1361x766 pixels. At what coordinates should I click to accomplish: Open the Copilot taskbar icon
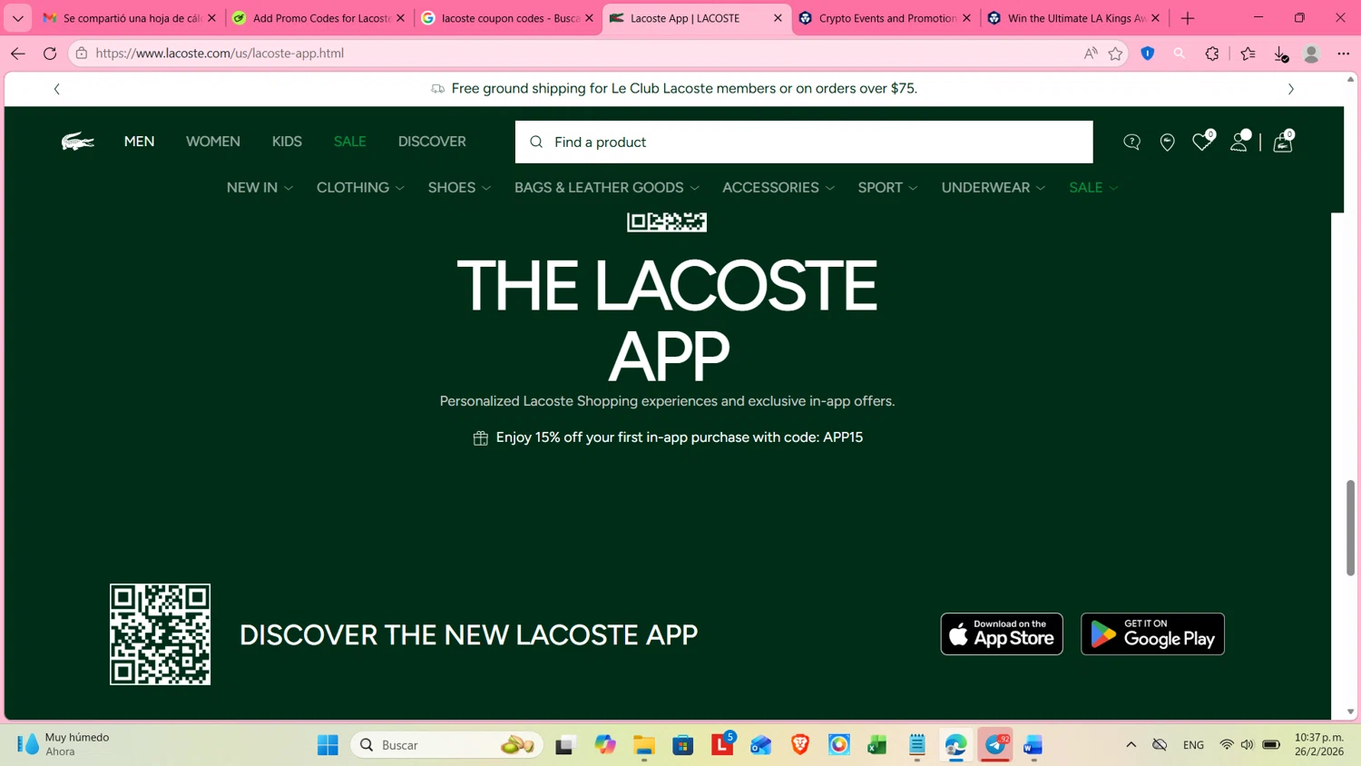(605, 745)
